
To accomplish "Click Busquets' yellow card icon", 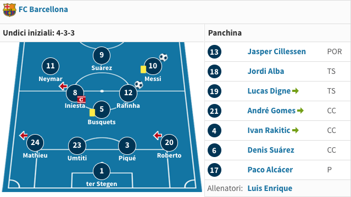I will pyautogui.click(x=92, y=113).
